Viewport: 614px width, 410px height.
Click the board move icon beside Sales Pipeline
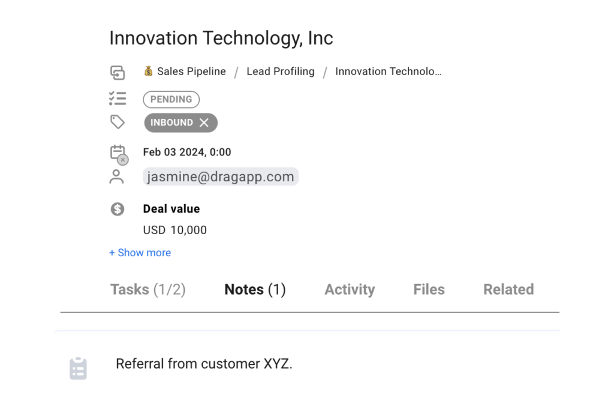click(118, 73)
